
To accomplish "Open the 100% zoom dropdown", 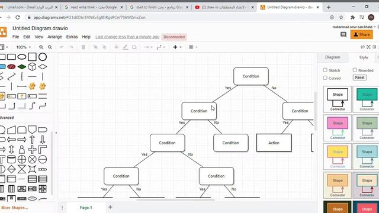I will click(24, 47).
